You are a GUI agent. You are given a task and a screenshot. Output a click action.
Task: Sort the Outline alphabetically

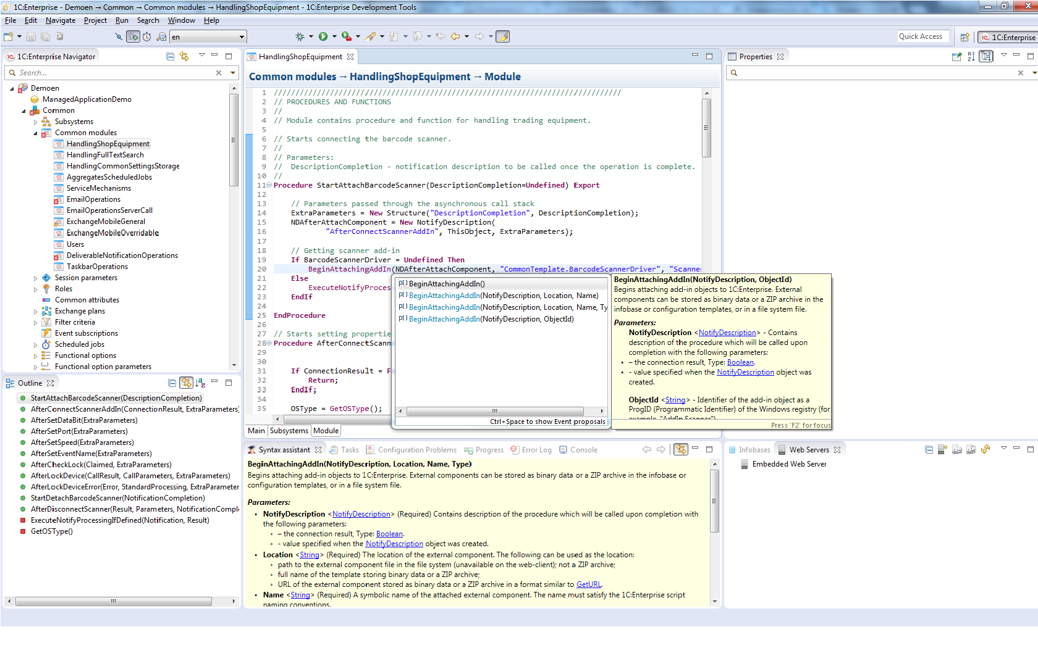tap(200, 383)
